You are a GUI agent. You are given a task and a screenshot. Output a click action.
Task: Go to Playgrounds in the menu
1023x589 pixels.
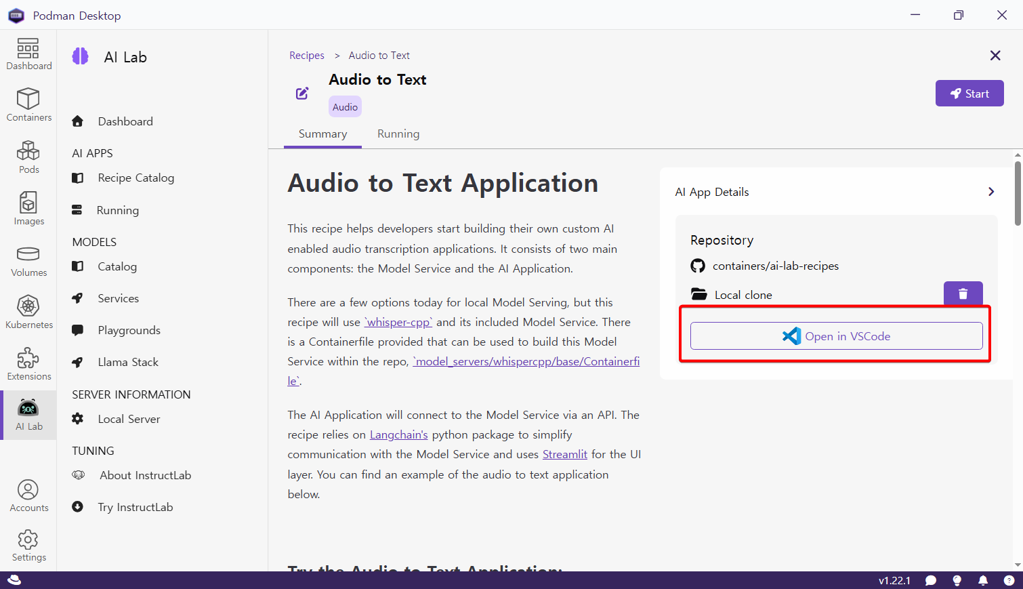tap(129, 330)
